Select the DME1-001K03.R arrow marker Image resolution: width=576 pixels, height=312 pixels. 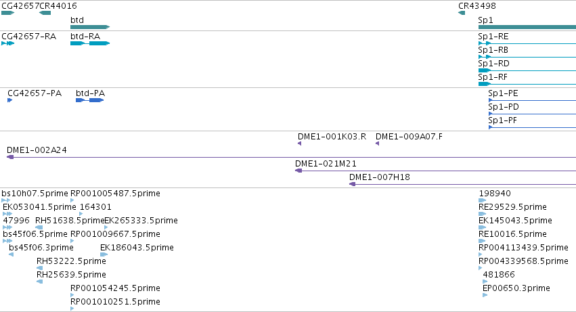click(299, 143)
